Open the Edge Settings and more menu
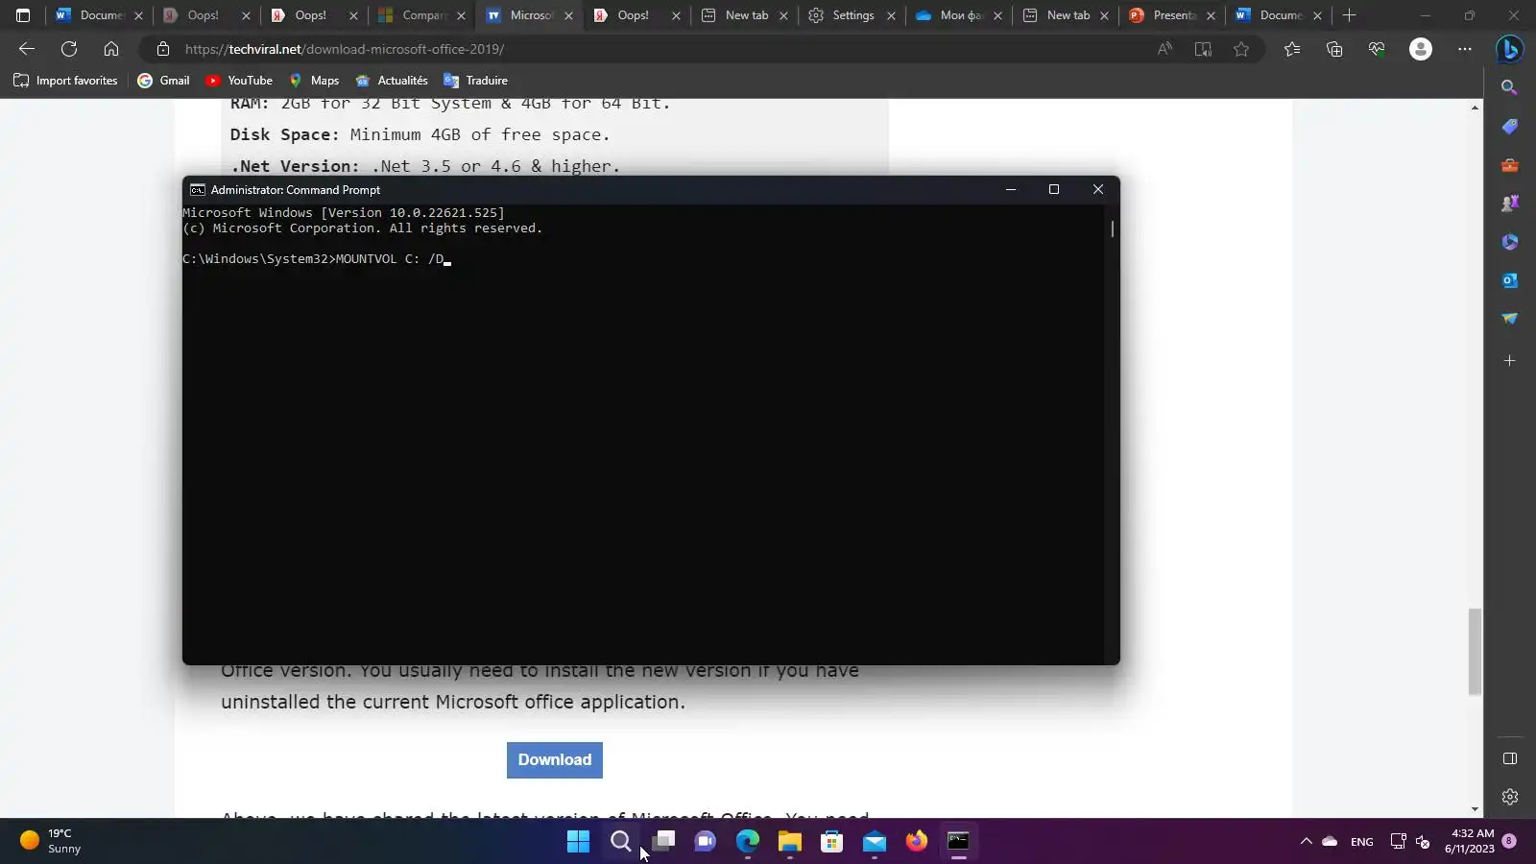This screenshot has width=1536, height=864. (1465, 49)
